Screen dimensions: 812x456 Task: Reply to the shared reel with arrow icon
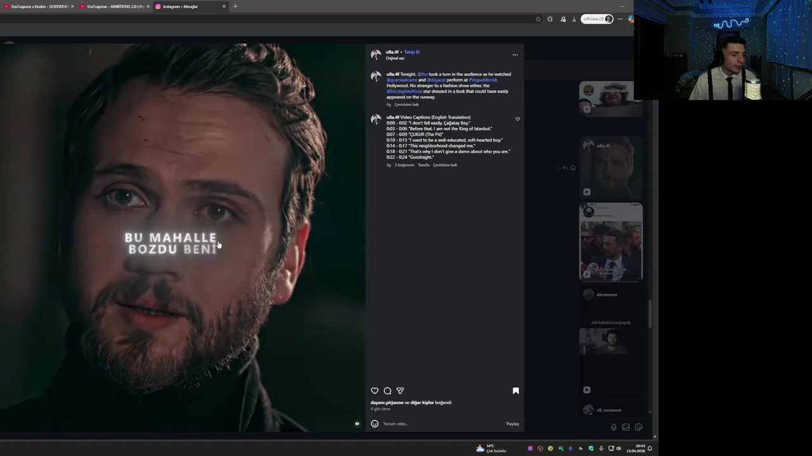(565, 168)
